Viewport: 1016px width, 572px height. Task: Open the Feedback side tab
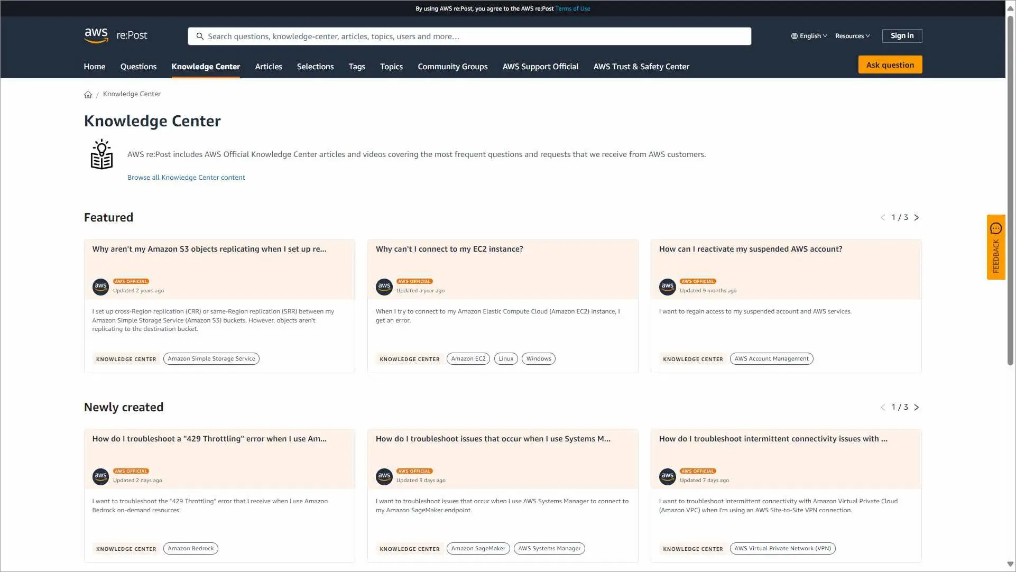[x=996, y=247]
